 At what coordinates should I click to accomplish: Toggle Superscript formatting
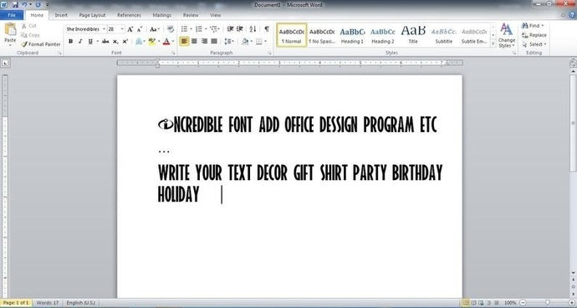(125, 41)
